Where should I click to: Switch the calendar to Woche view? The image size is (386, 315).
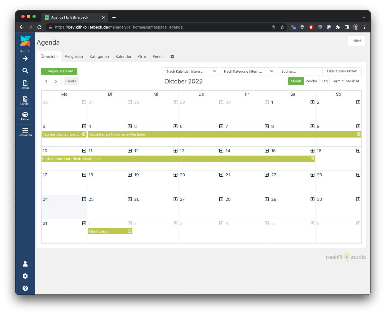point(311,81)
